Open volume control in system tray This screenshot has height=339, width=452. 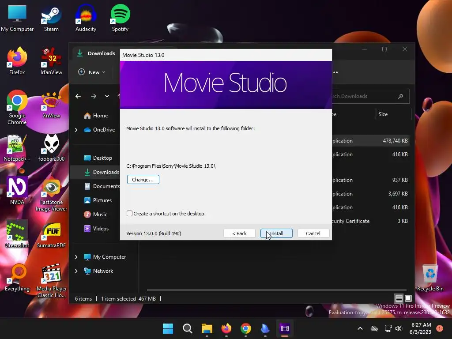coord(399,328)
